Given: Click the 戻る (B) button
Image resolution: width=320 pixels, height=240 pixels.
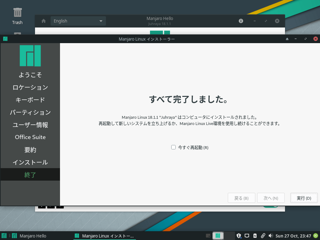Looking at the screenshot, I should [x=241, y=197].
